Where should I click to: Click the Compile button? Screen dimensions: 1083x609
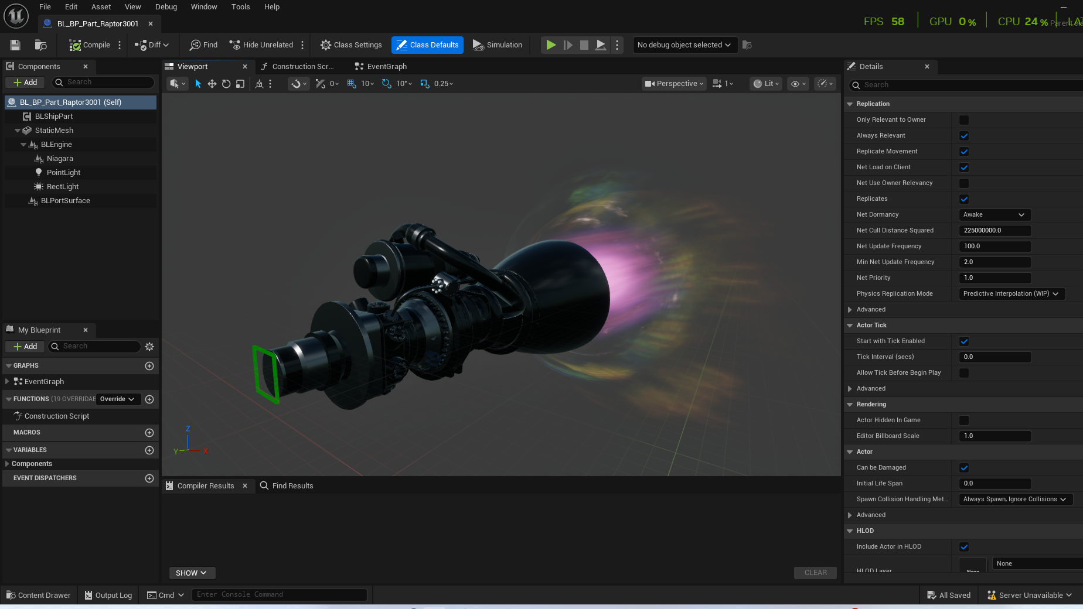click(x=90, y=45)
